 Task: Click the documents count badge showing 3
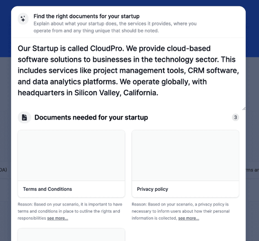click(x=235, y=117)
